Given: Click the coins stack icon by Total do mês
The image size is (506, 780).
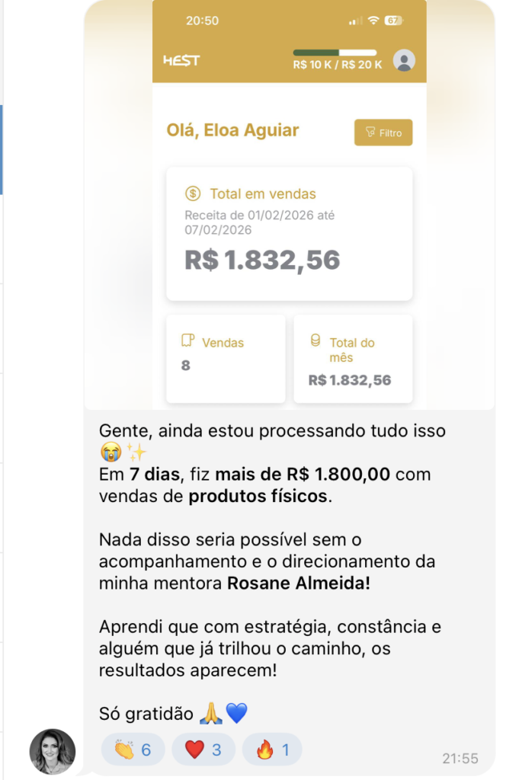Looking at the screenshot, I should tap(315, 340).
